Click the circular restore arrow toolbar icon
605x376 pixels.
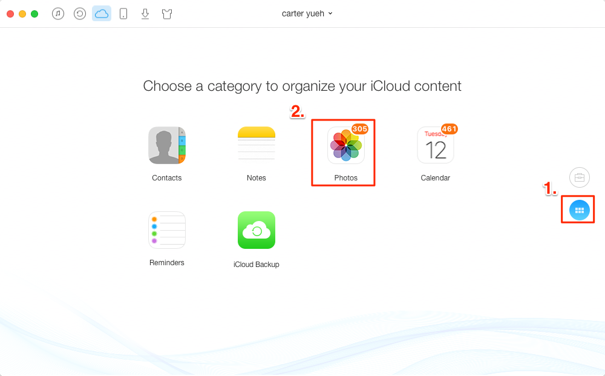(80, 13)
